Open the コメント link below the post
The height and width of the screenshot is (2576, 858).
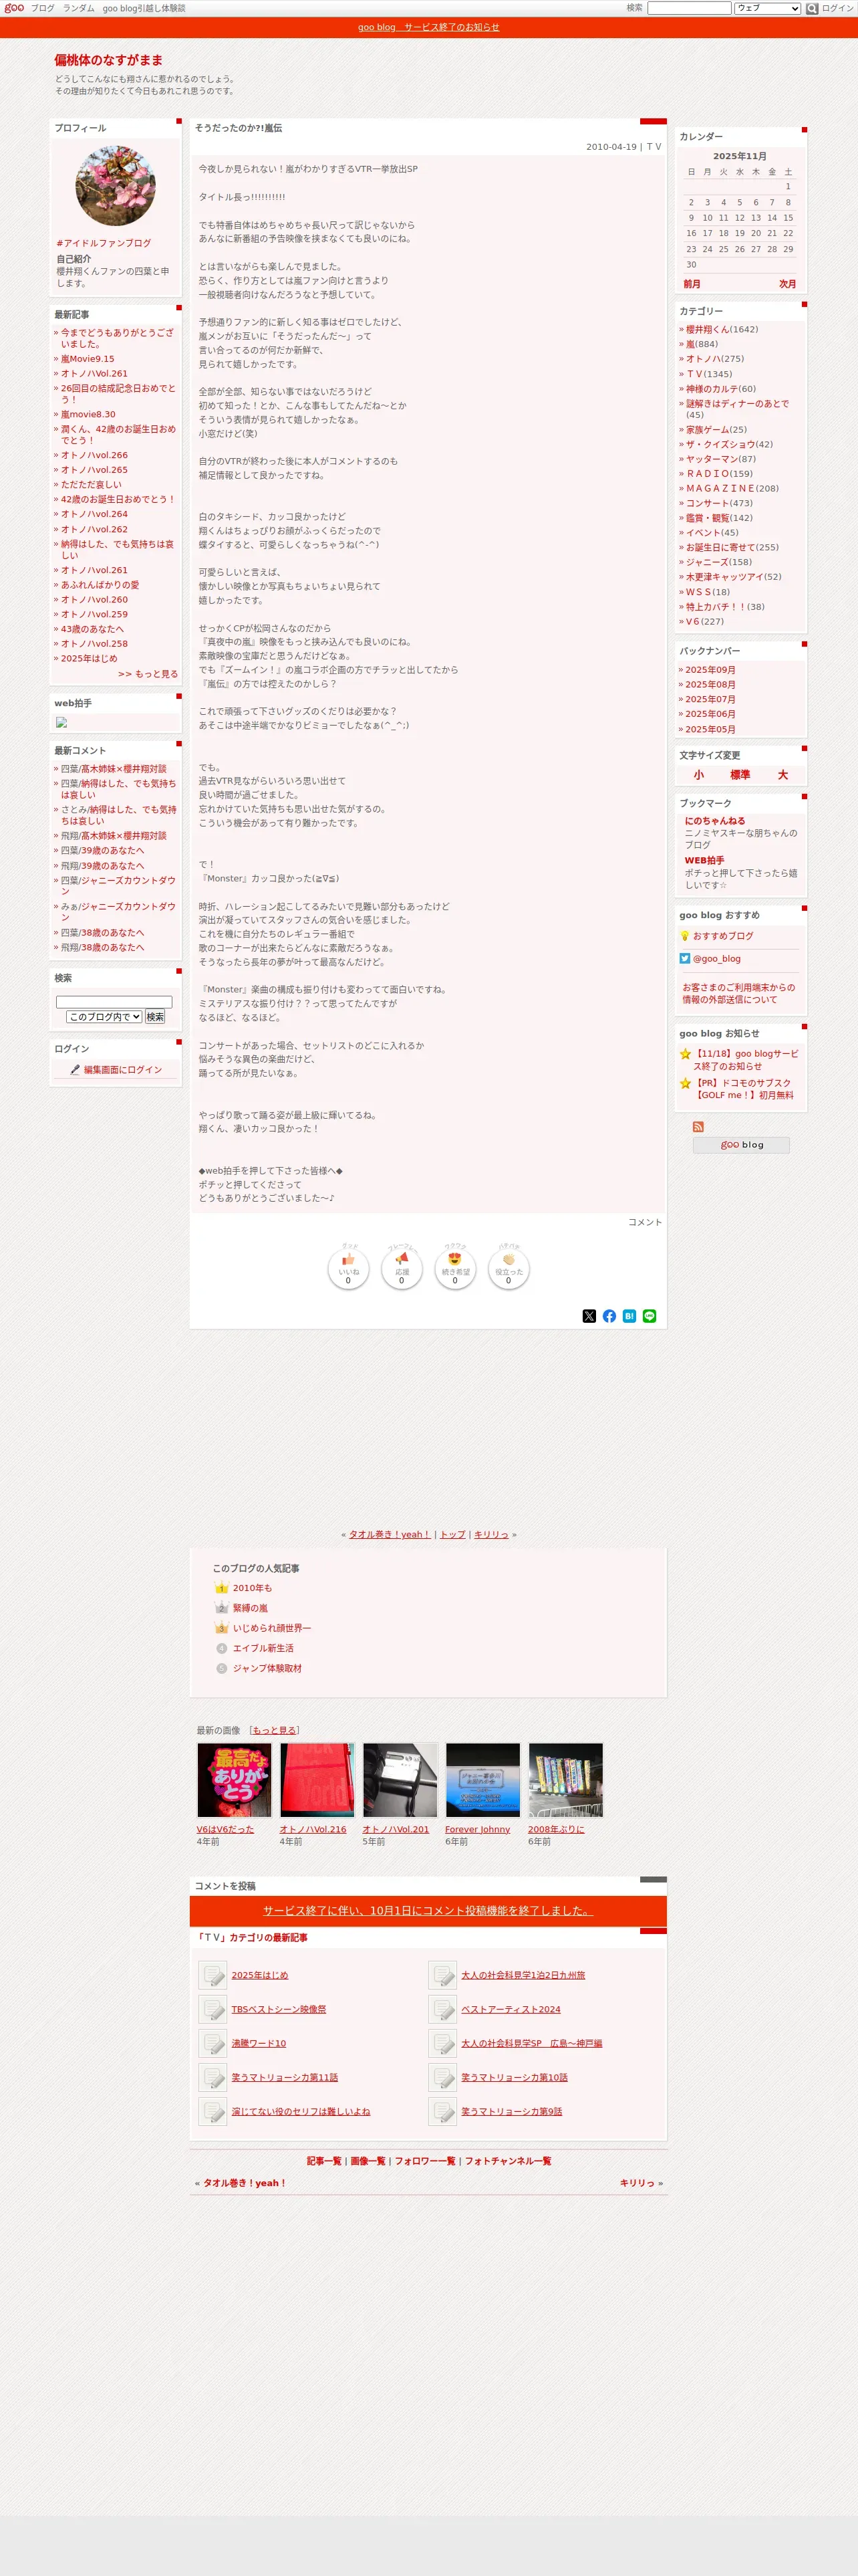pyautogui.click(x=646, y=1222)
